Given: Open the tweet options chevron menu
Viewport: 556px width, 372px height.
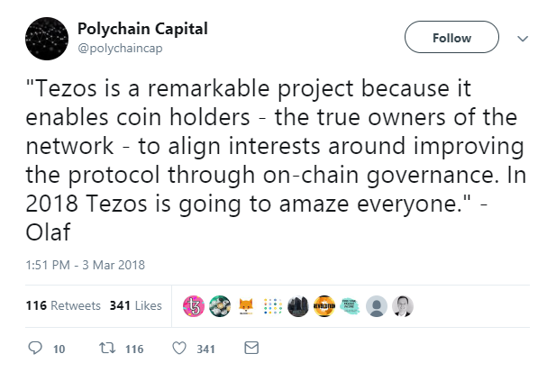Looking at the screenshot, I should coord(522,39).
